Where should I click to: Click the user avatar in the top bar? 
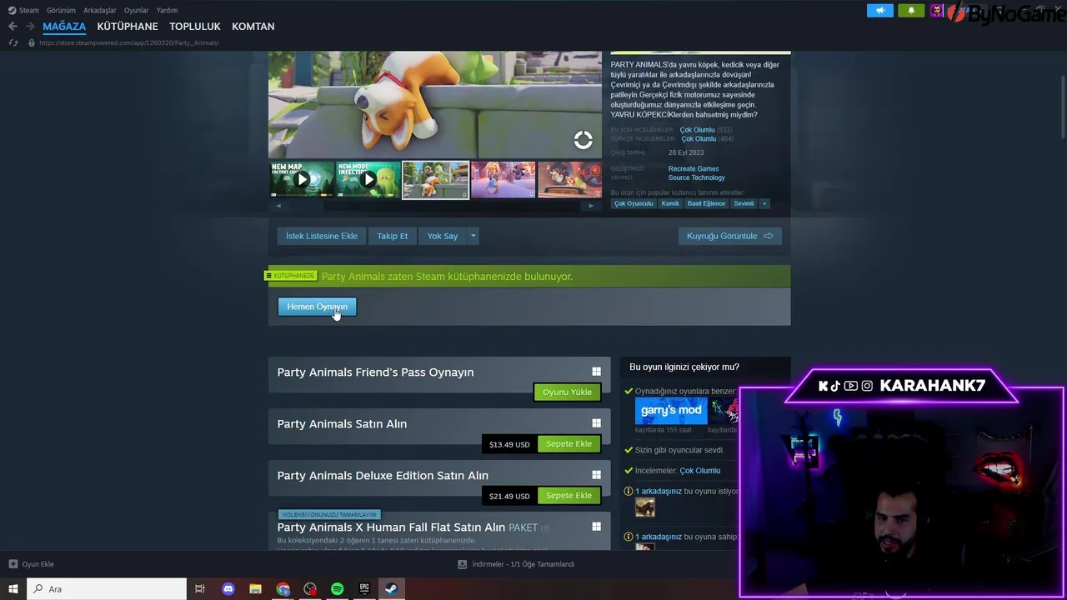937,10
